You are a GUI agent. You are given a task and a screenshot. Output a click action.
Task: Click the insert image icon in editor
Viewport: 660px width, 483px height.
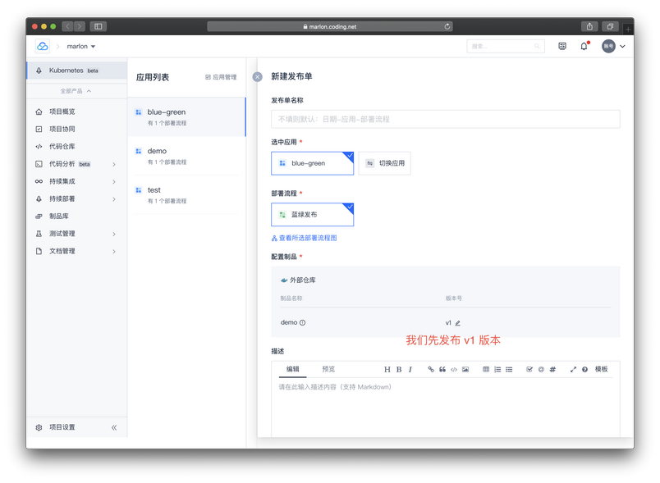point(465,370)
